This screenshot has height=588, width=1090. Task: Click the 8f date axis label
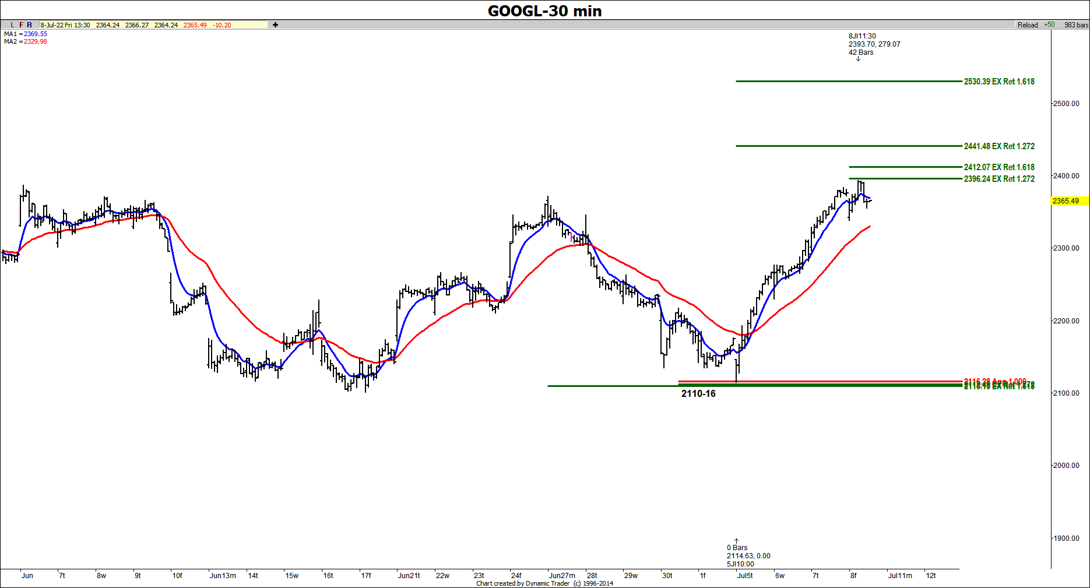tap(853, 576)
